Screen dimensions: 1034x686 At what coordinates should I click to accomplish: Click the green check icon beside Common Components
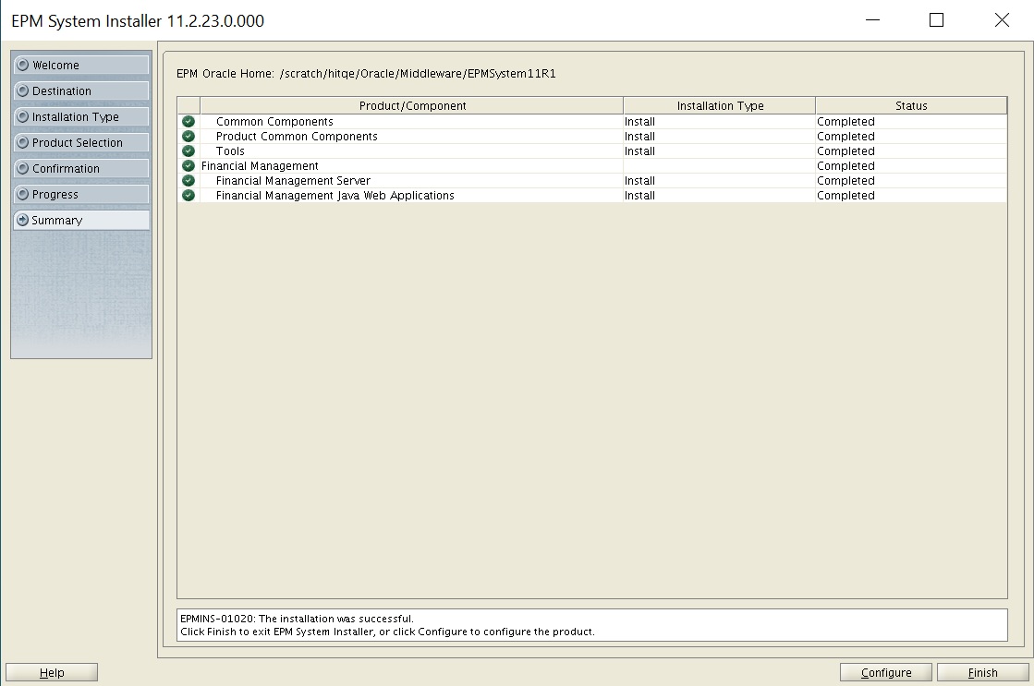(x=189, y=121)
